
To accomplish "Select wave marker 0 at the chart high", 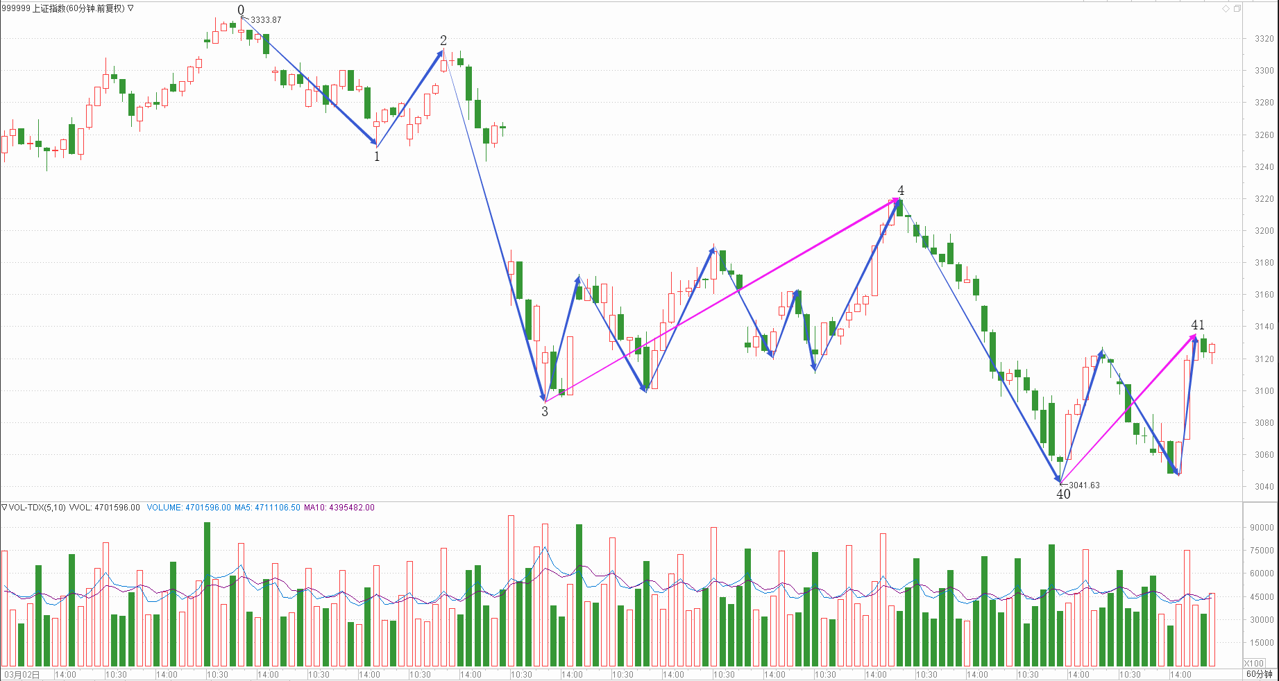I will point(241,10).
